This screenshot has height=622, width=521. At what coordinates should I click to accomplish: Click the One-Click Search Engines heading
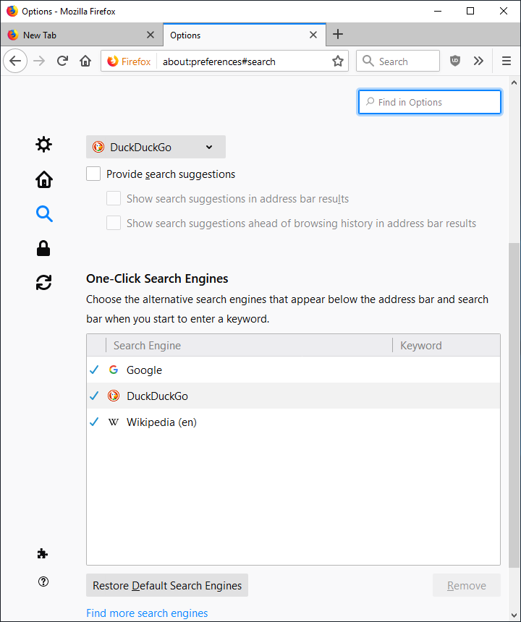[x=157, y=278]
